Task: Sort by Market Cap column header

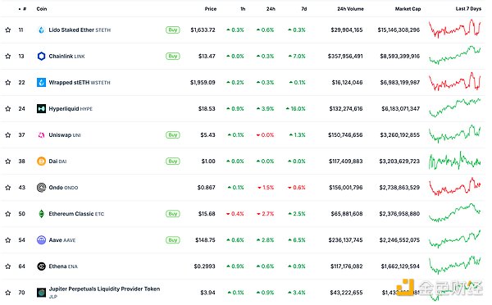Action: (408, 9)
